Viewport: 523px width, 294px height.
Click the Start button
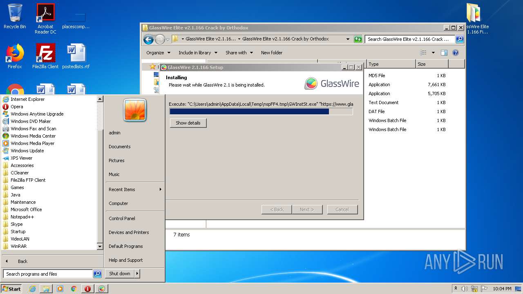(x=11, y=289)
